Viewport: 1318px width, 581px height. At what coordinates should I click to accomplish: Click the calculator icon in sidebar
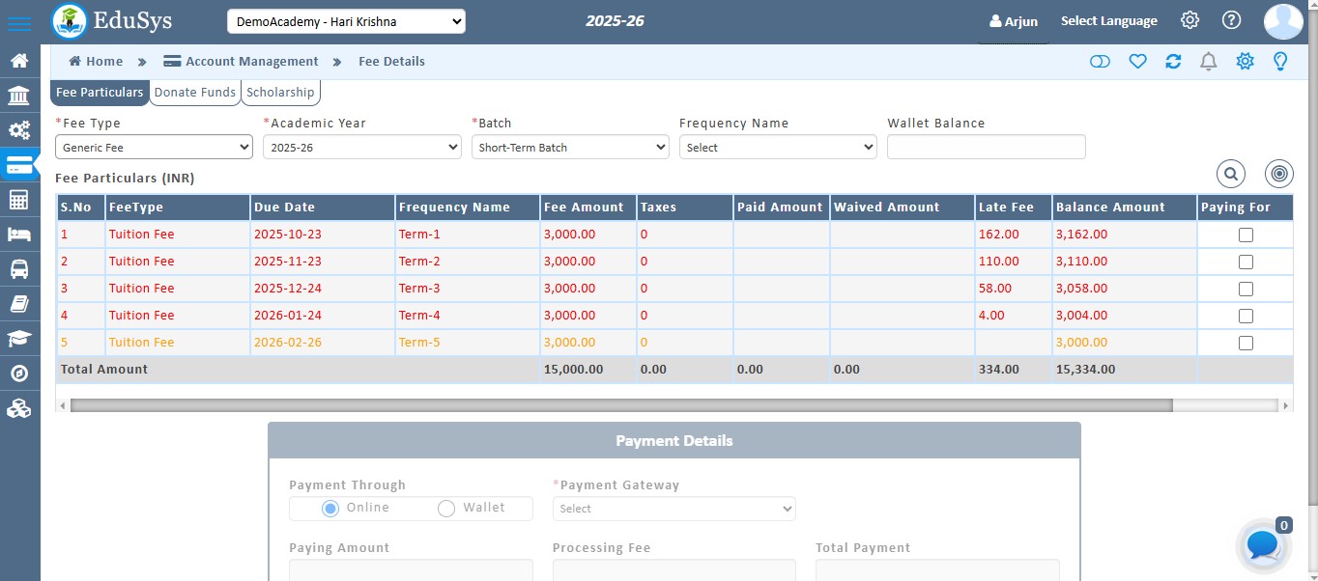[19, 199]
